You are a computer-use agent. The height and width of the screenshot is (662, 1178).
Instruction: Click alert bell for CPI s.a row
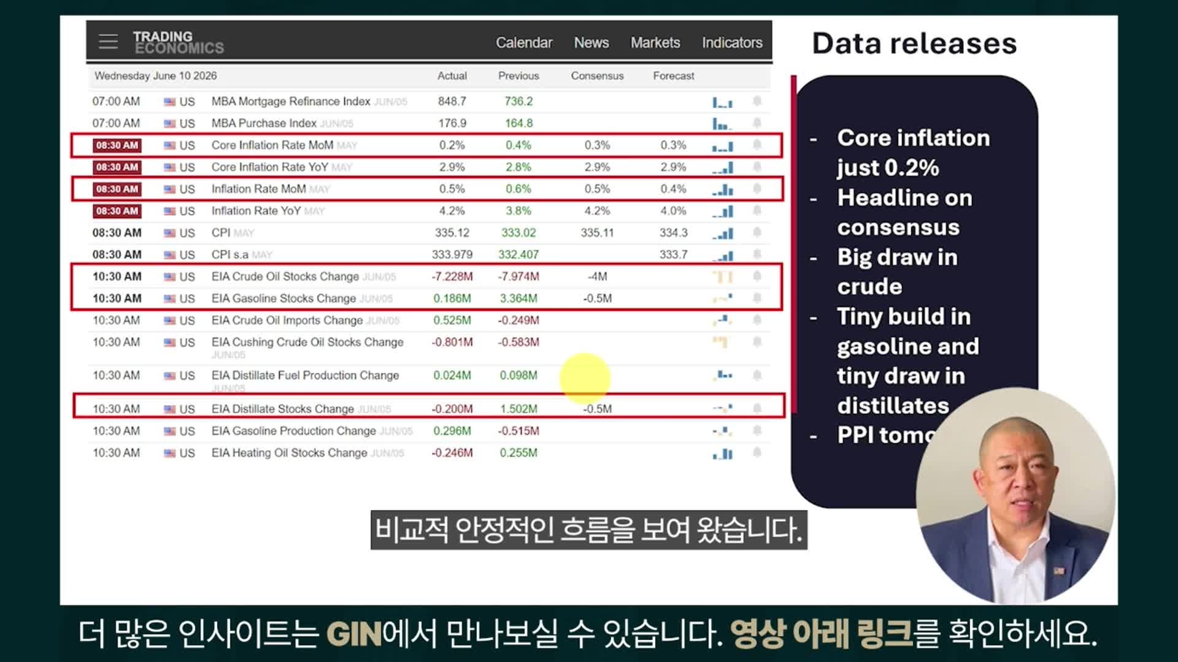[757, 254]
